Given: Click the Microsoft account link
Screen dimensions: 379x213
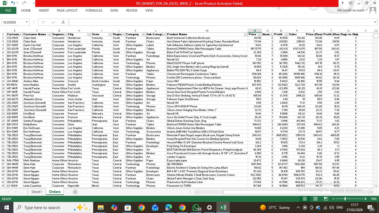Looking at the screenshot, I should click(x=351, y=10).
